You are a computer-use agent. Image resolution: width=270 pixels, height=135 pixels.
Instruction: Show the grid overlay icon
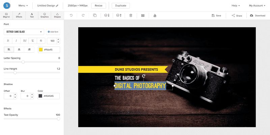[x=143, y=16]
